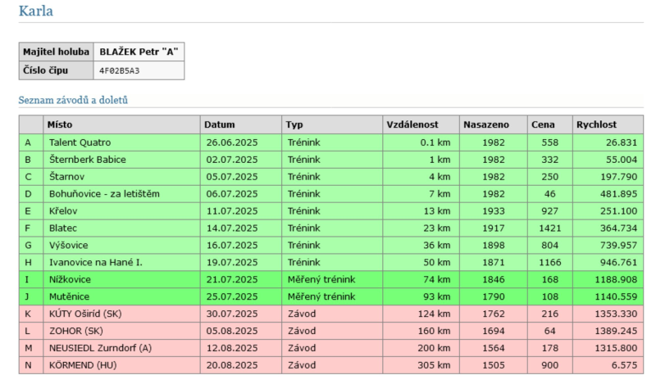The height and width of the screenshot is (384, 656).
Task: Select the Talent Quatro row
Action: pyautogui.click(x=79, y=142)
